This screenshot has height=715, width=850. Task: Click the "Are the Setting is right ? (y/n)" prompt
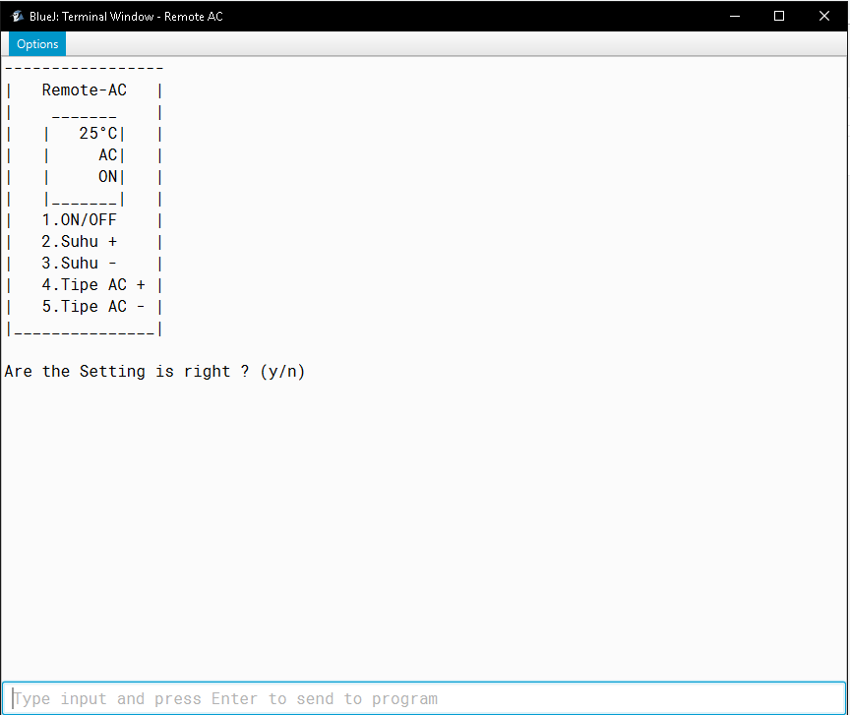[x=155, y=372]
